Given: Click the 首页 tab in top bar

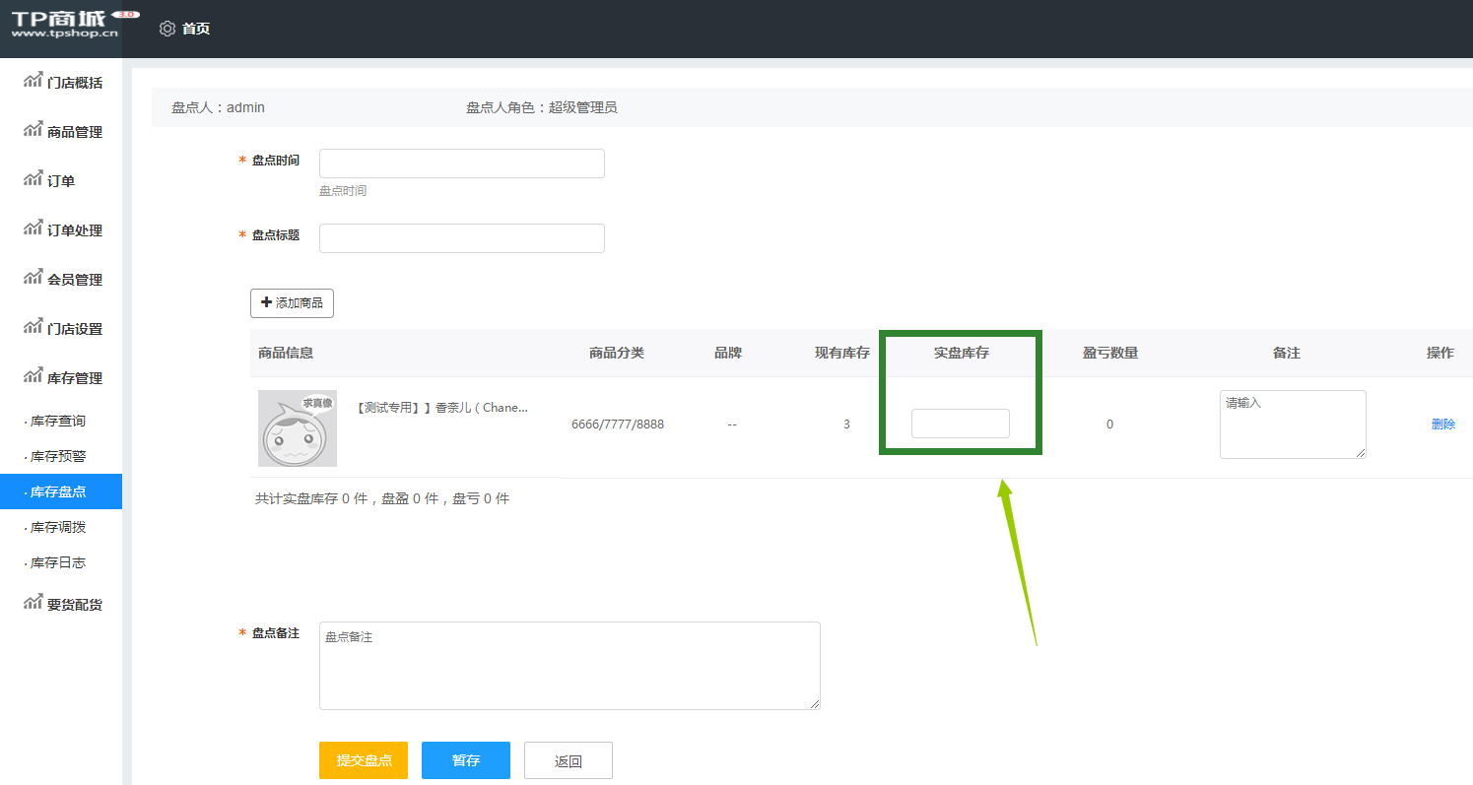Looking at the screenshot, I should pos(194,29).
